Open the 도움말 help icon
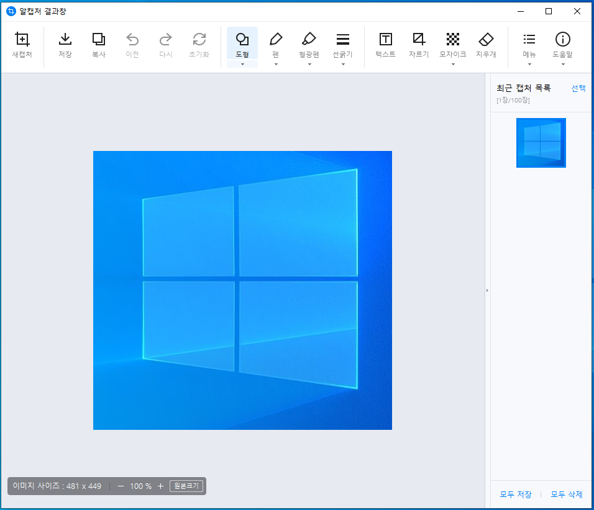594x510 pixels. [x=563, y=39]
